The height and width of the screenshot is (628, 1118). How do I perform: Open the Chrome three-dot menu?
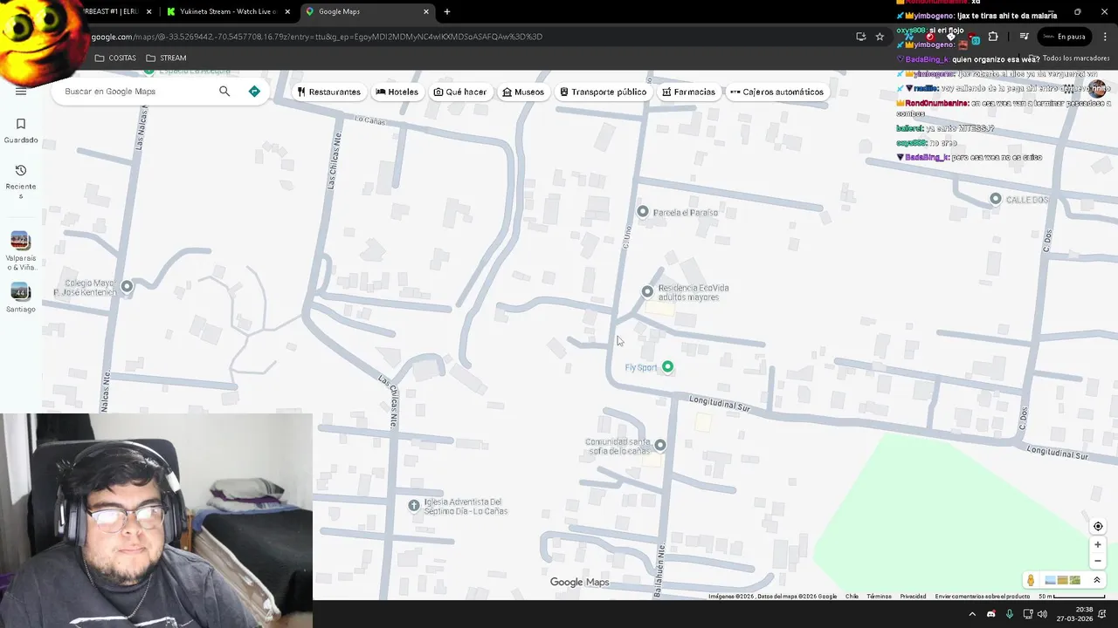[1106, 37]
